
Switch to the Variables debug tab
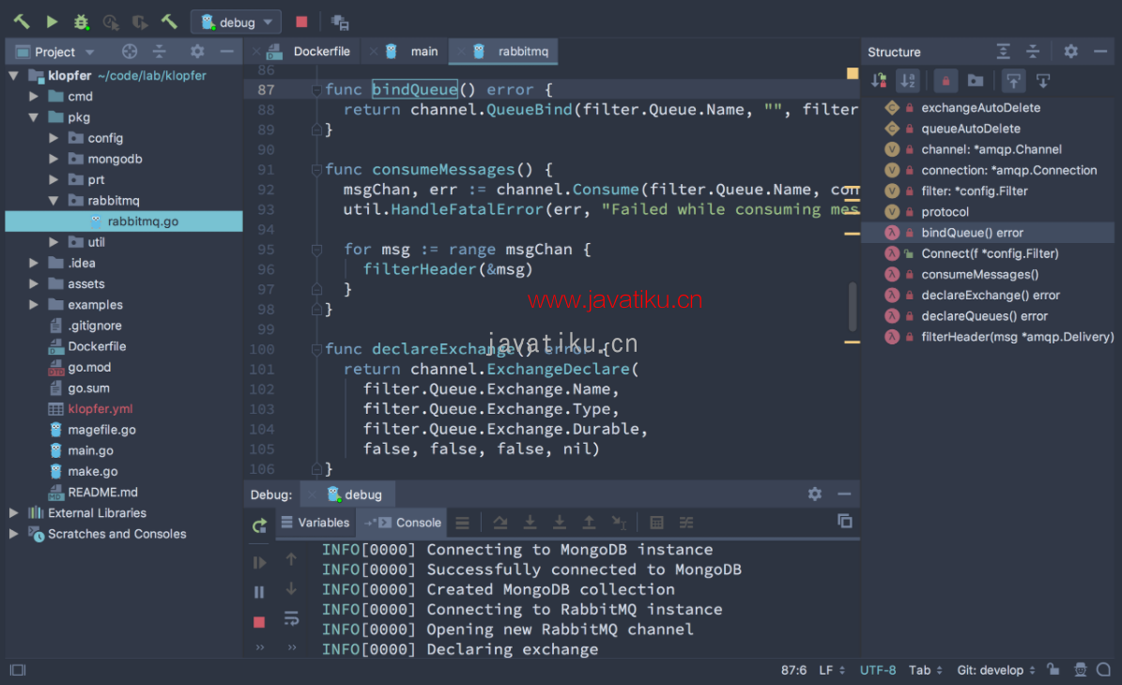point(315,523)
